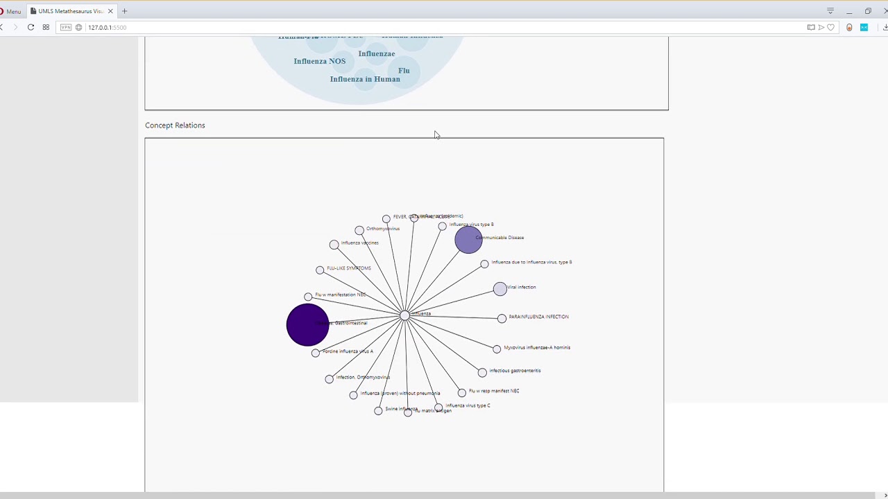Open the downloads icon
The width and height of the screenshot is (888, 499).
[885, 27]
